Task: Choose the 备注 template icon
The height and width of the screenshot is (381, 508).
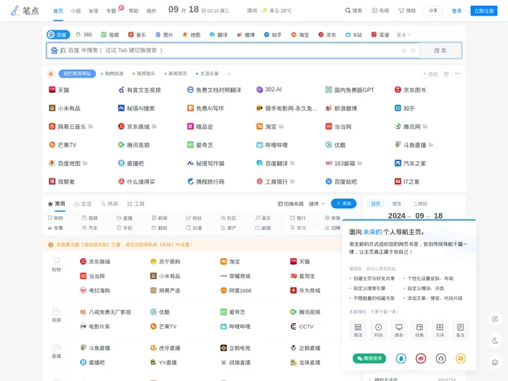Action: click(460, 329)
